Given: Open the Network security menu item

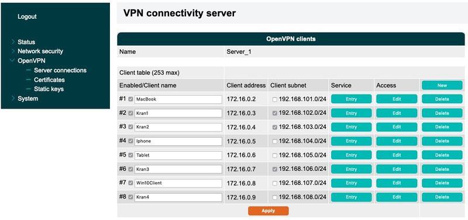Looking at the screenshot, I should (x=40, y=51).
